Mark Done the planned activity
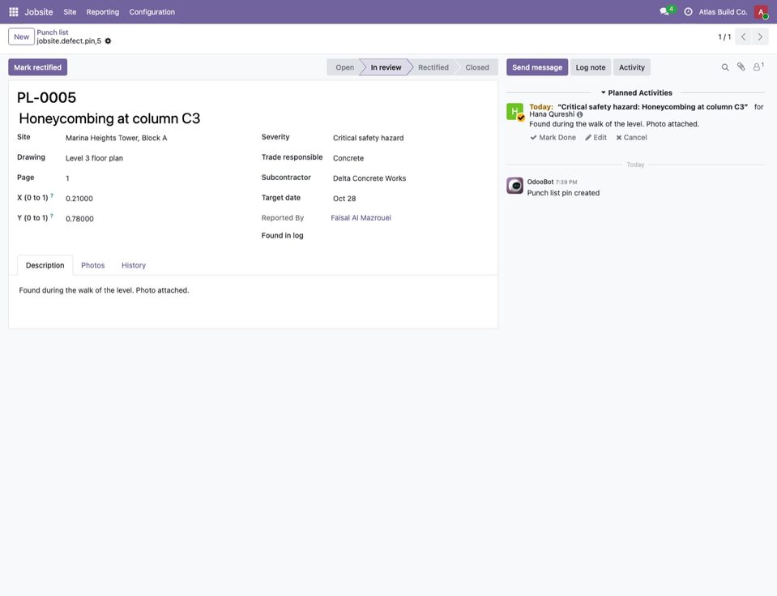 pos(553,137)
